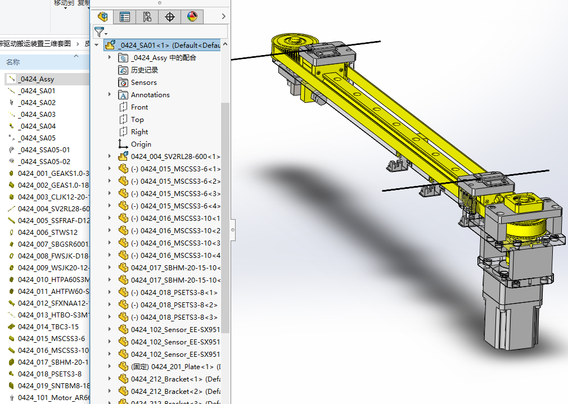The width and height of the screenshot is (568, 404).
Task: Expand the 0424_004_SV2RL28-600 subassembly
Action: [110, 157]
